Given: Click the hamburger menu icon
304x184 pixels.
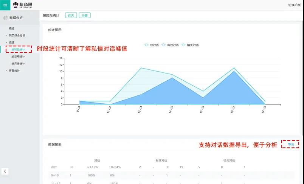Looking at the screenshot, I should [x=5, y=5].
